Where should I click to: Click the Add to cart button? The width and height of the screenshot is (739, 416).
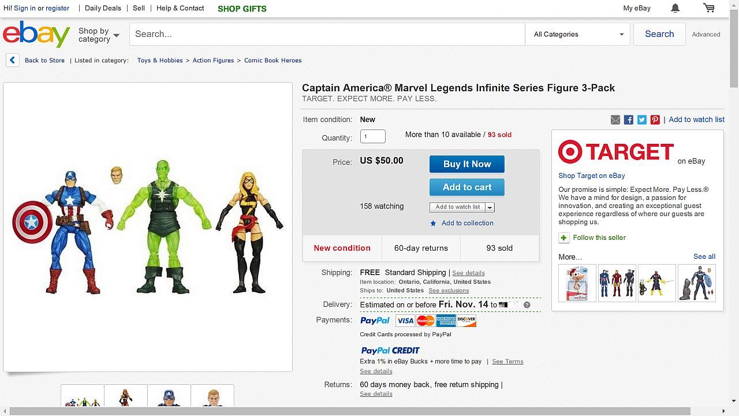(x=467, y=187)
